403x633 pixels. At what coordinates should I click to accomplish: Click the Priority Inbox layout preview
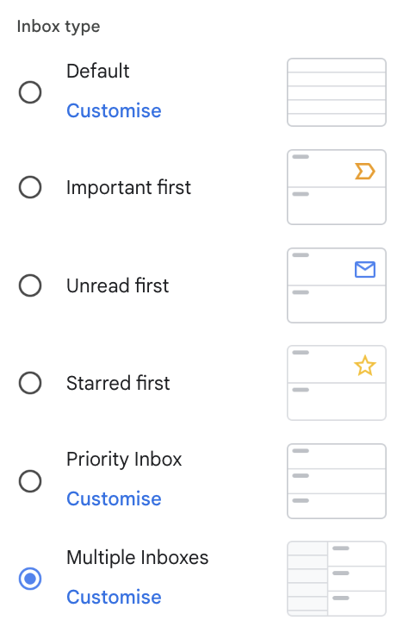click(337, 481)
